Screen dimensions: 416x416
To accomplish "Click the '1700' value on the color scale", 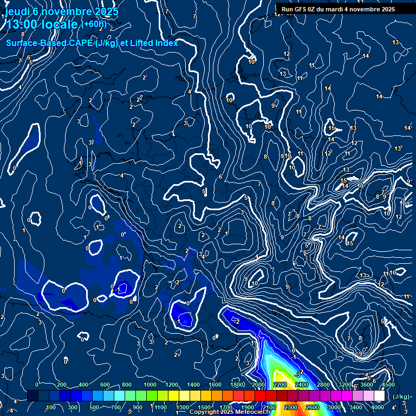I will 226,407.
